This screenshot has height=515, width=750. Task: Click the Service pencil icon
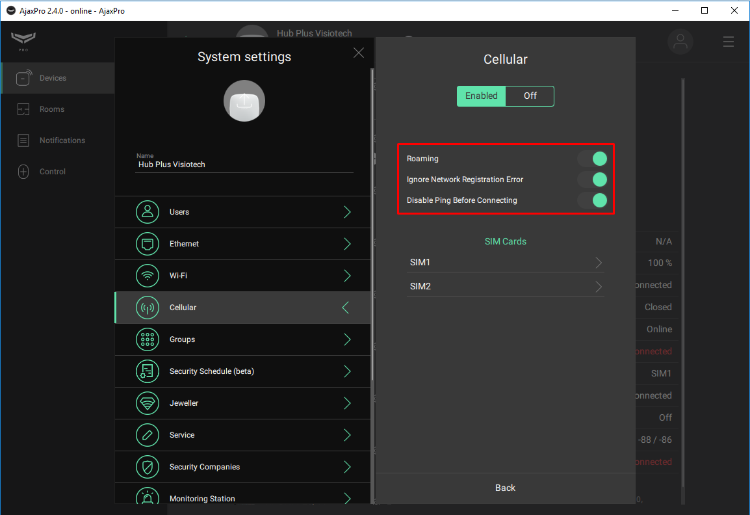[x=148, y=435]
